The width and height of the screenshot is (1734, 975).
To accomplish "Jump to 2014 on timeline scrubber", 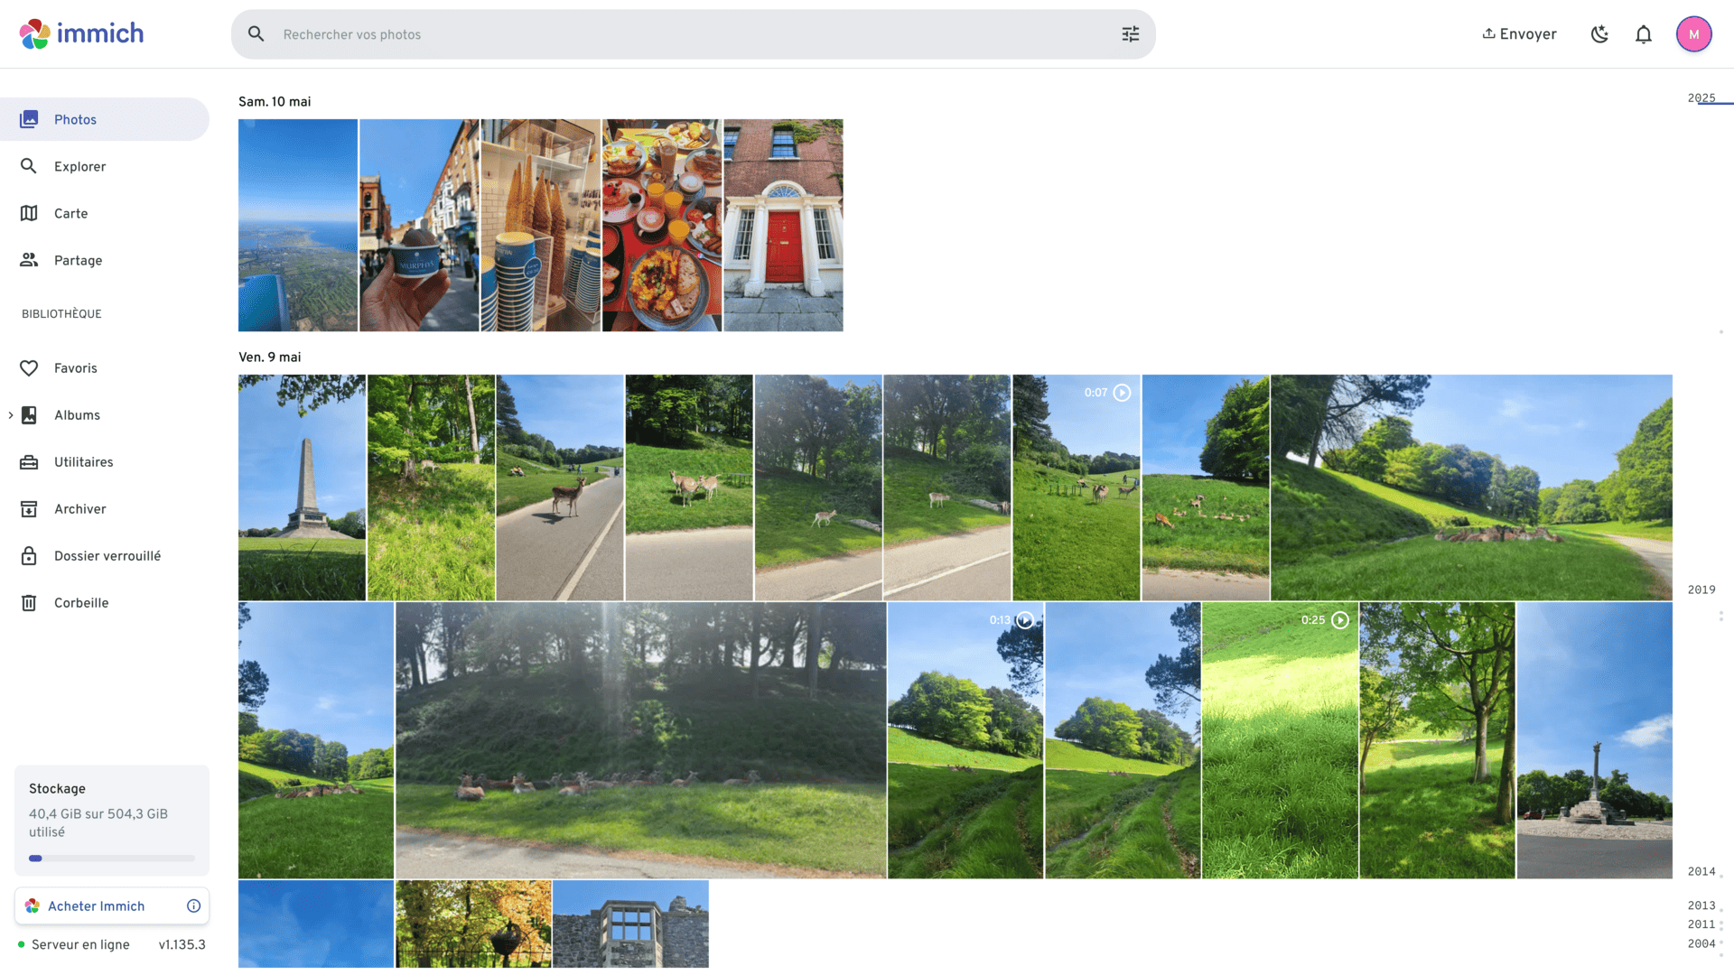I will (x=1701, y=871).
